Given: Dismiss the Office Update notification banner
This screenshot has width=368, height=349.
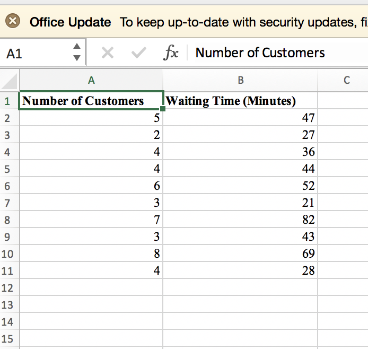Looking at the screenshot, I should click(13, 21).
